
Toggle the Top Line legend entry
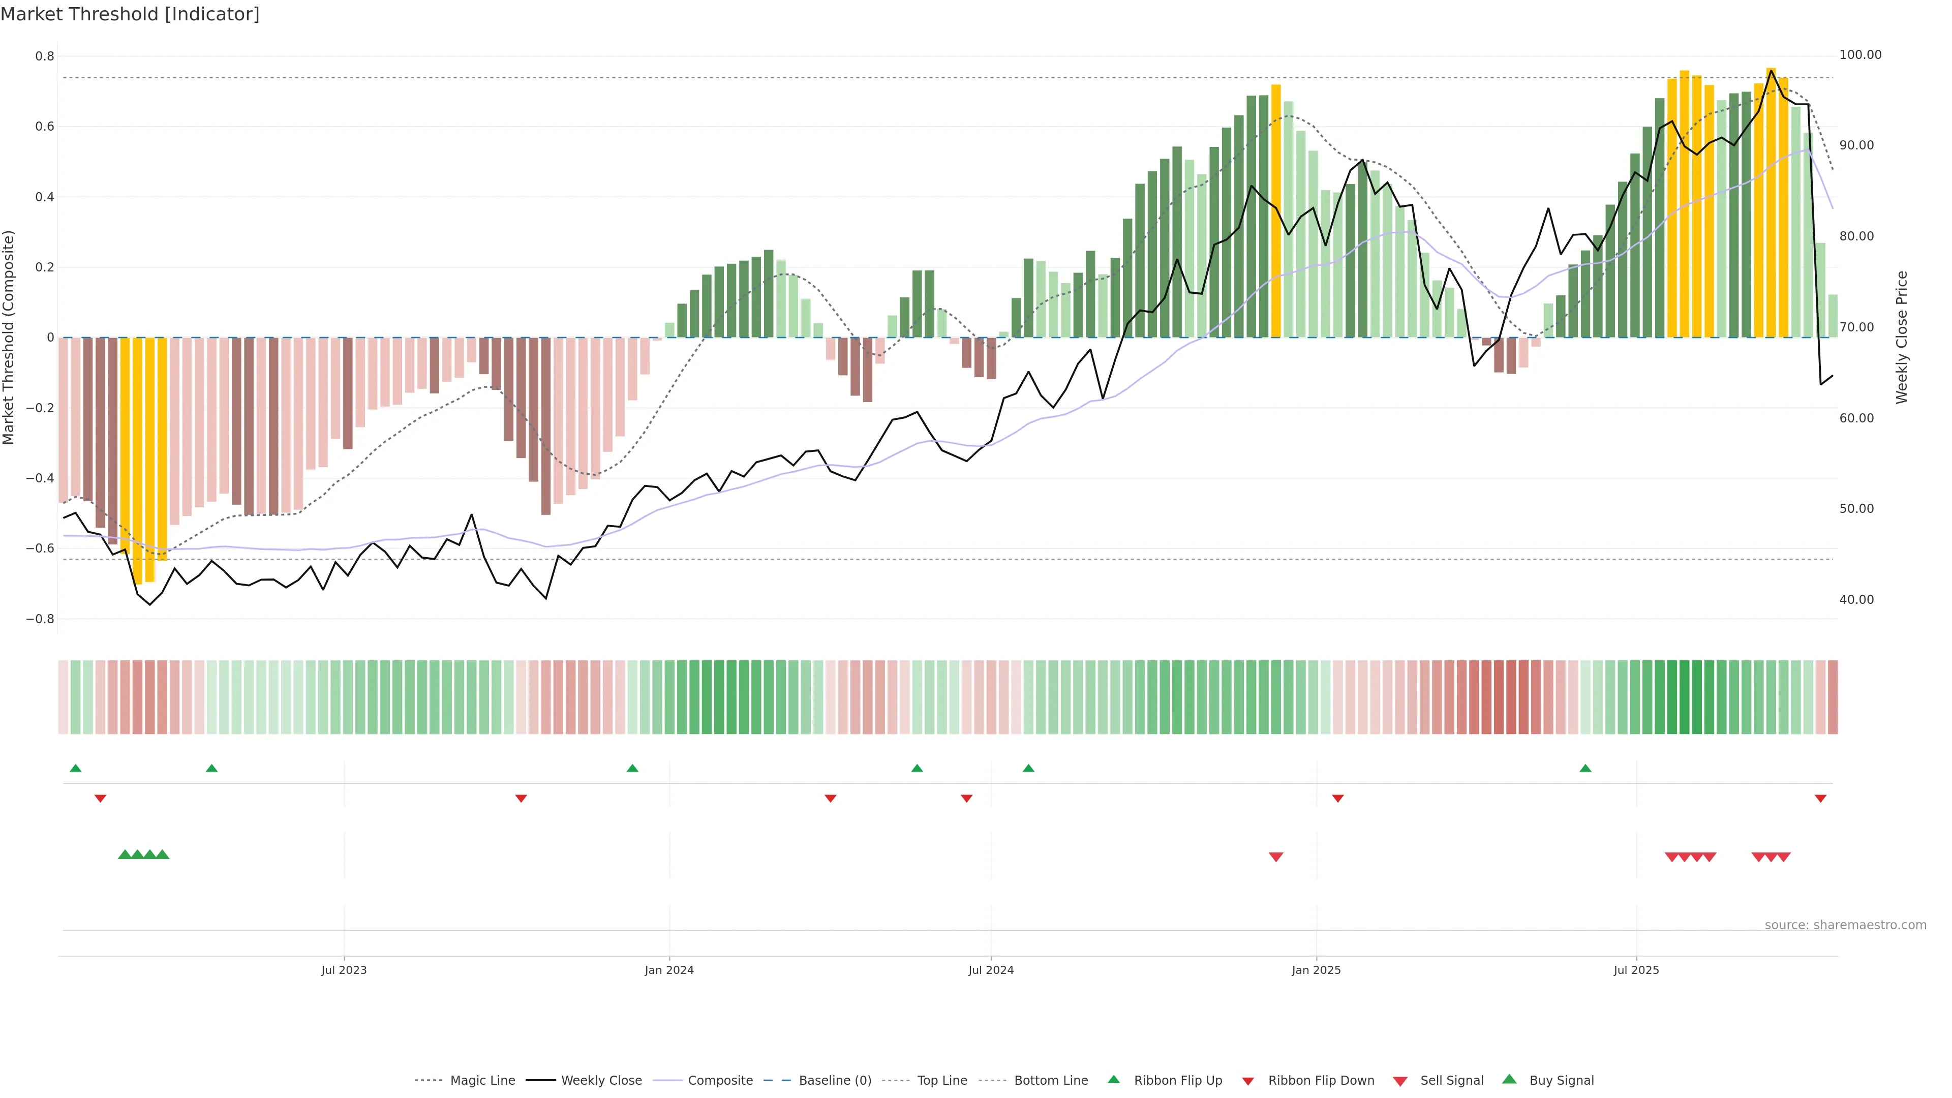[x=942, y=1081]
